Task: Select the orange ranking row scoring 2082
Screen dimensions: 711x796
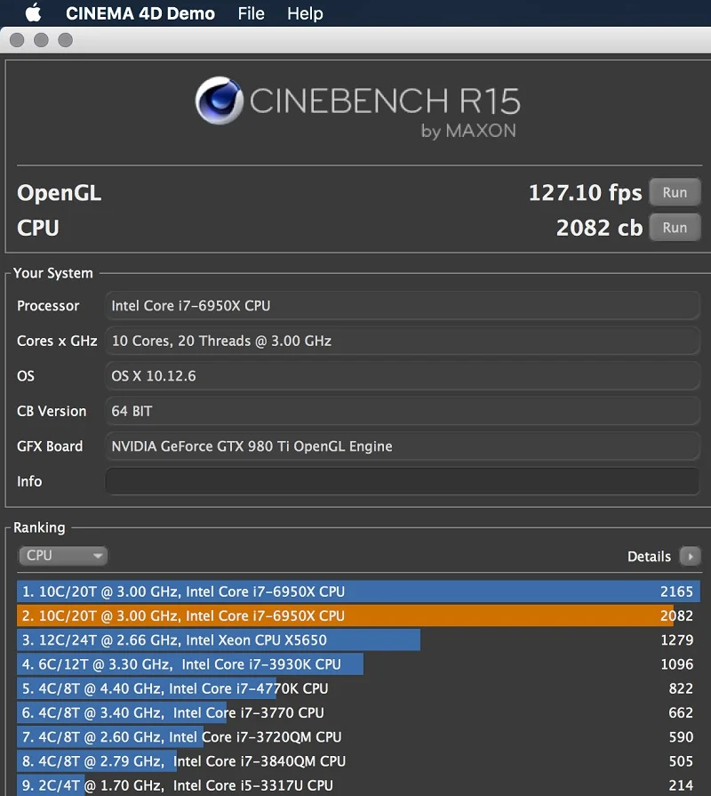Action: click(x=358, y=615)
